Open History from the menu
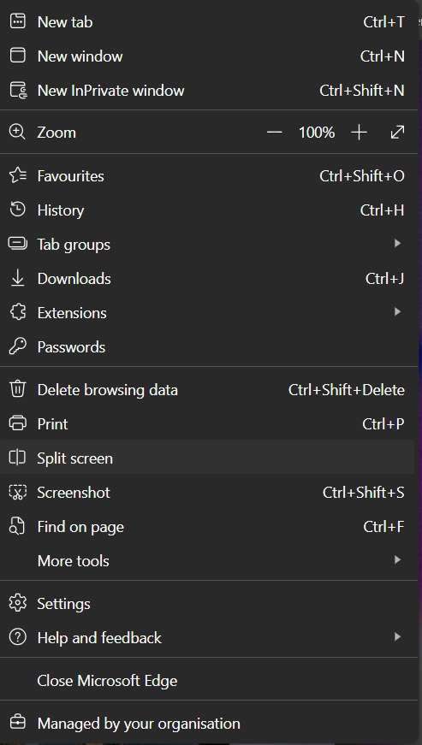This screenshot has height=745, width=422. pos(207,210)
